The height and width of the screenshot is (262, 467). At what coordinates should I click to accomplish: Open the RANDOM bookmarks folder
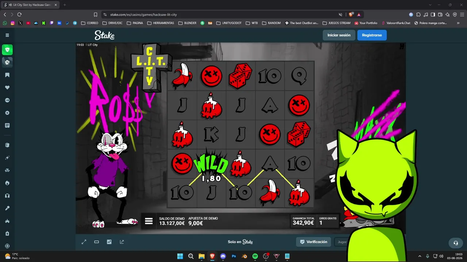(271, 23)
